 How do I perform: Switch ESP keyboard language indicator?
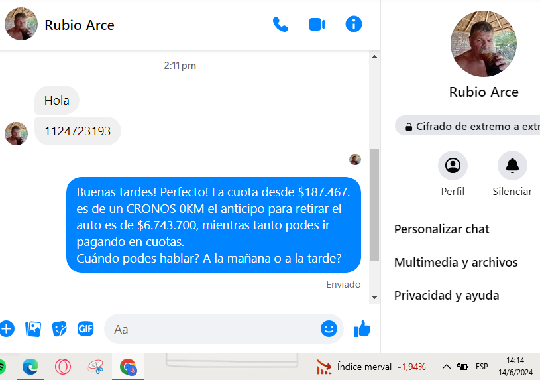coord(482,367)
